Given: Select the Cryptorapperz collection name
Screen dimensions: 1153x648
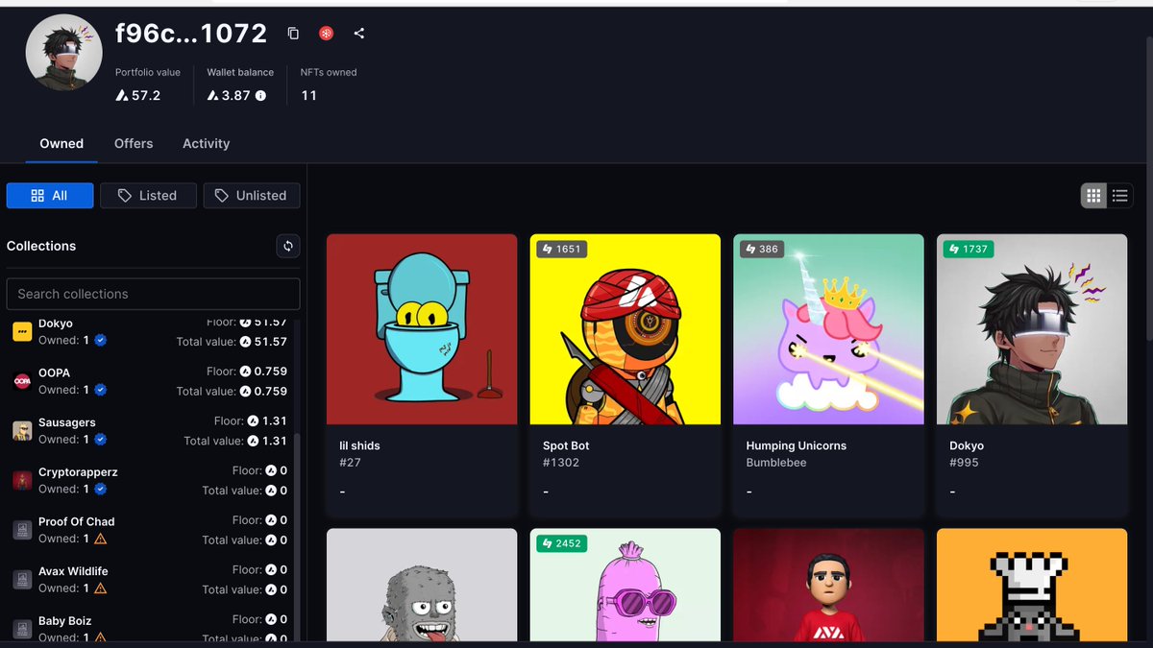Looking at the screenshot, I should 78,472.
